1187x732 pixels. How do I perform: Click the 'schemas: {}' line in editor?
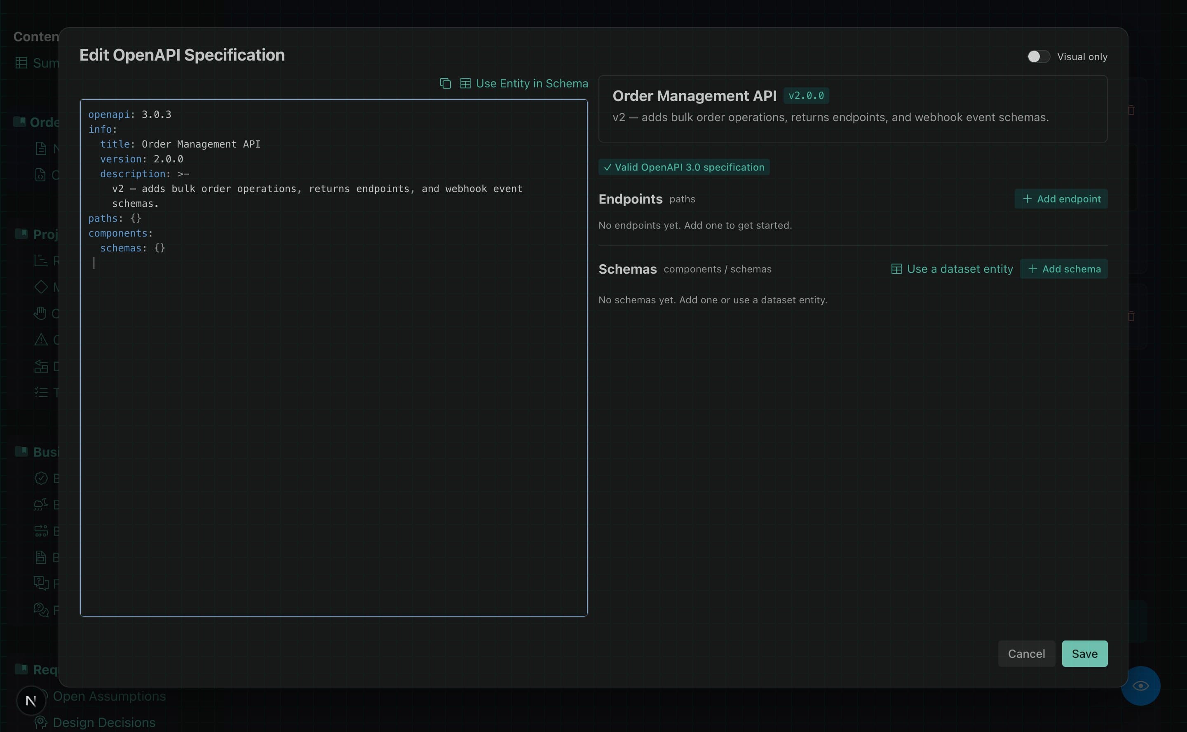point(133,248)
